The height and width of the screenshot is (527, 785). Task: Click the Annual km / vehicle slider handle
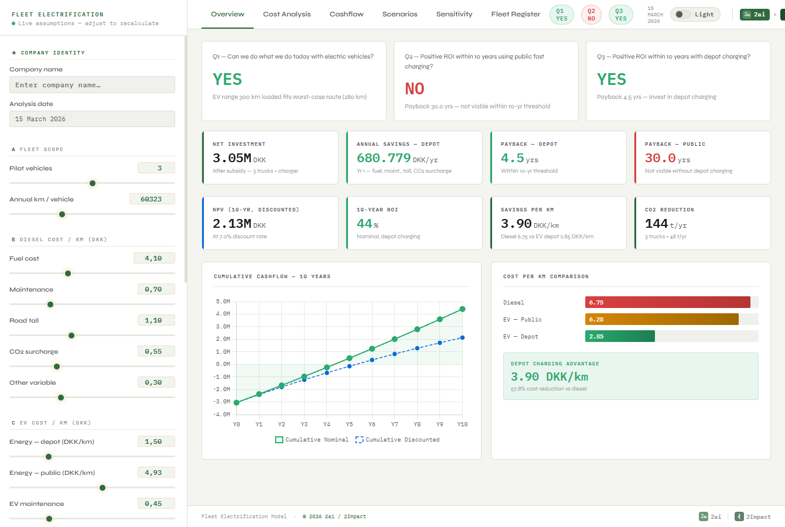click(62, 214)
